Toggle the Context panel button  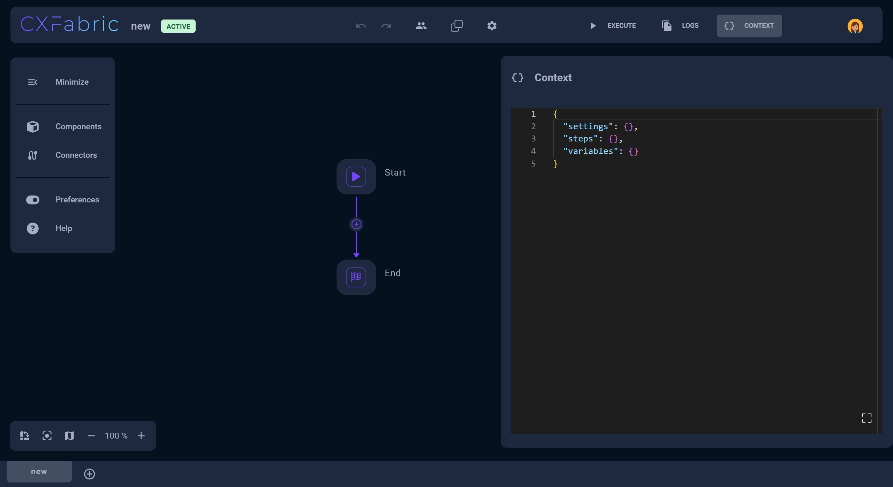click(749, 26)
